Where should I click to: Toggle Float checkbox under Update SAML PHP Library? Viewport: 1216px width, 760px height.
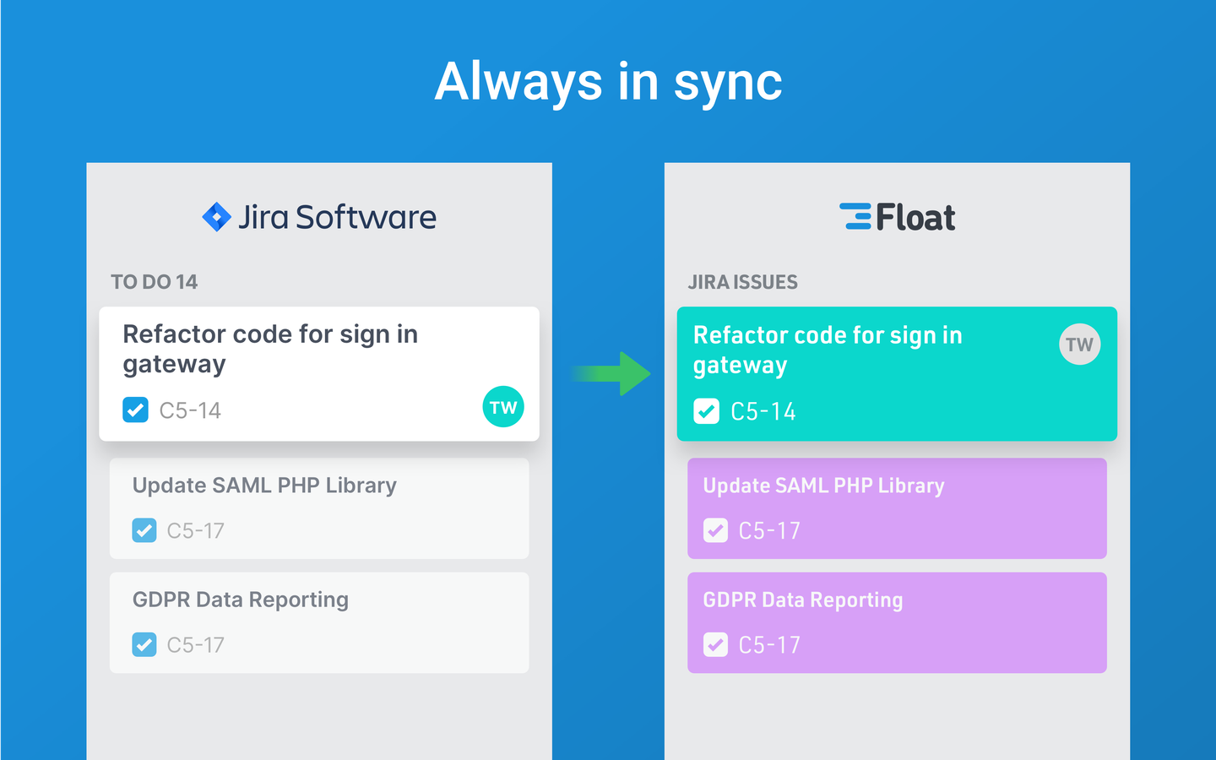click(715, 530)
